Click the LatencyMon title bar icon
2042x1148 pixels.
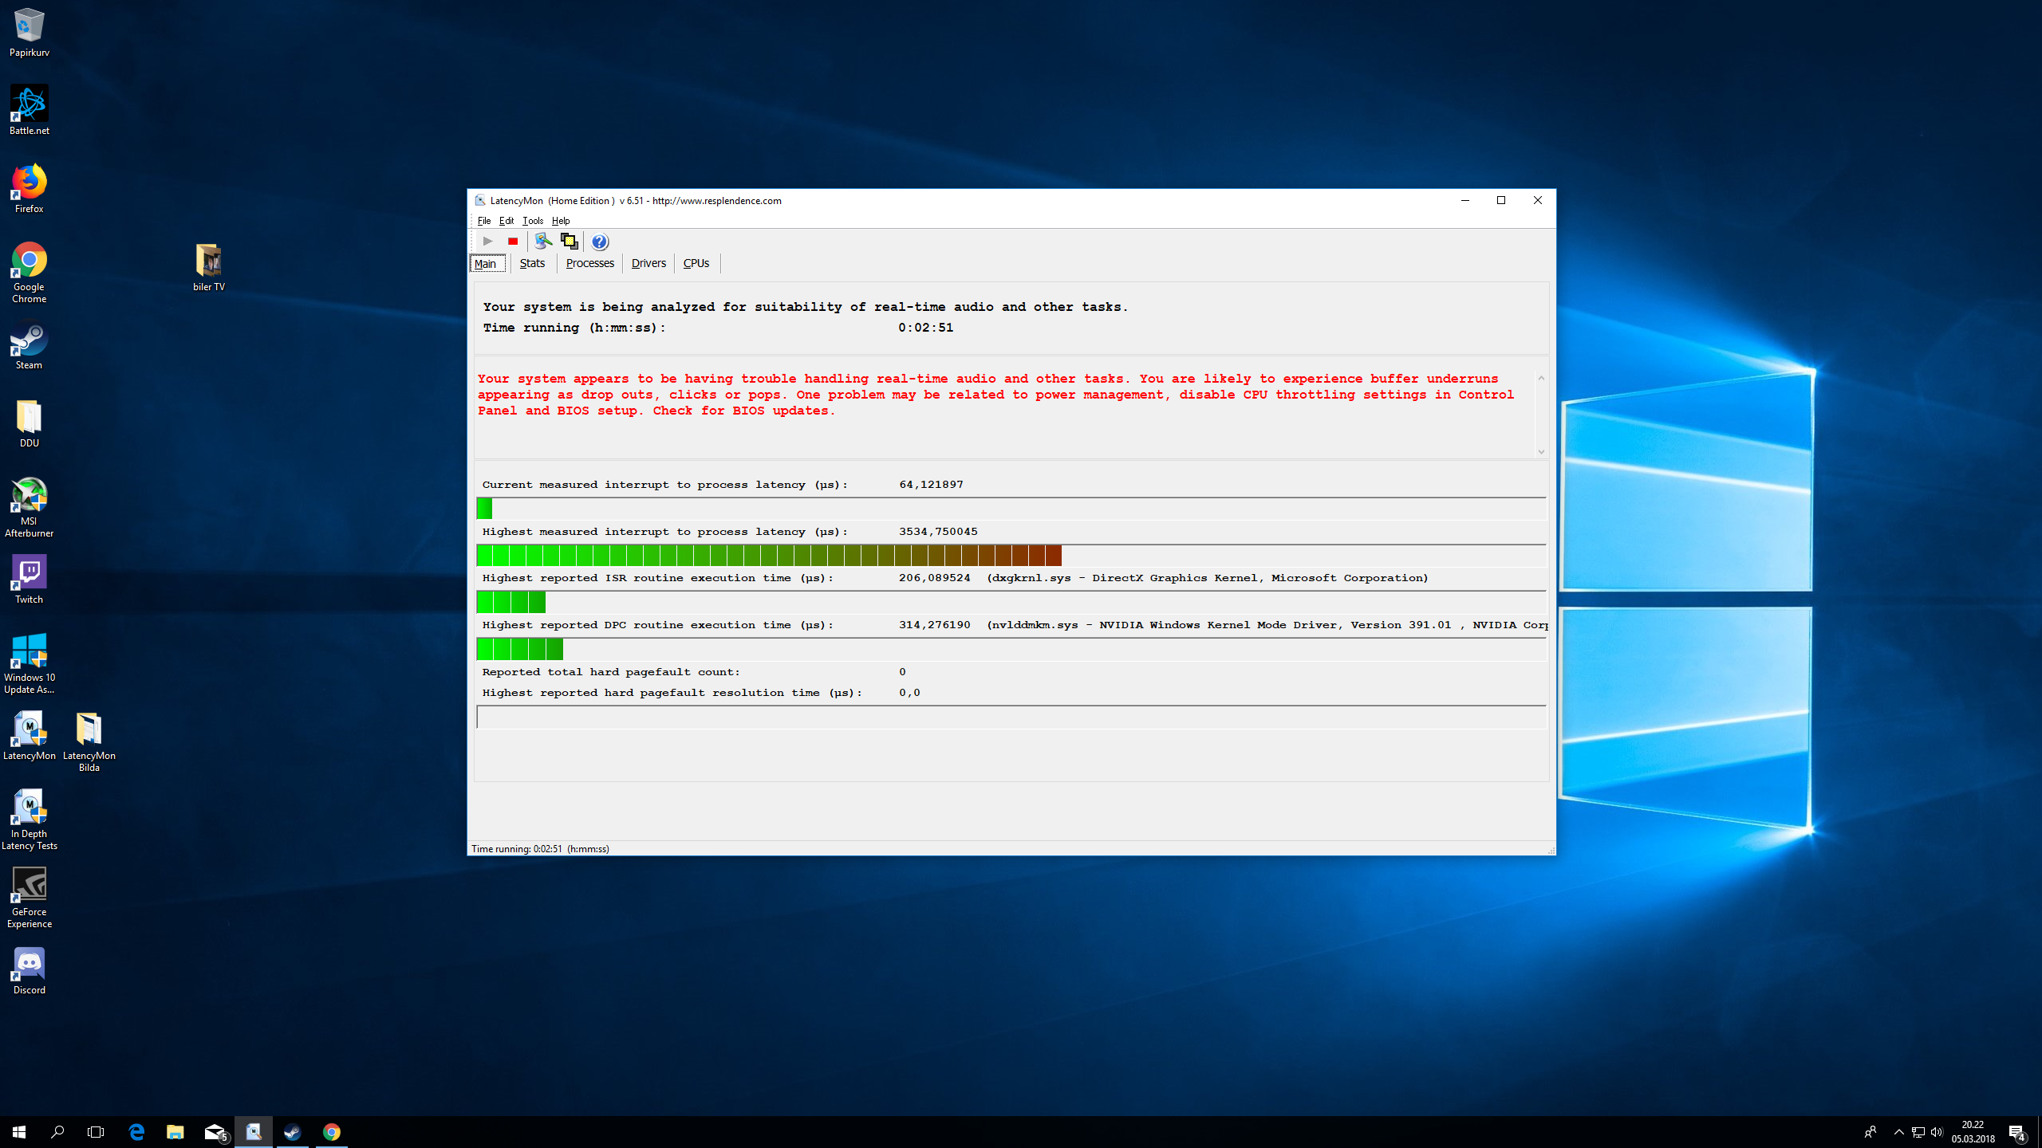pyautogui.click(x=479, y=200)
